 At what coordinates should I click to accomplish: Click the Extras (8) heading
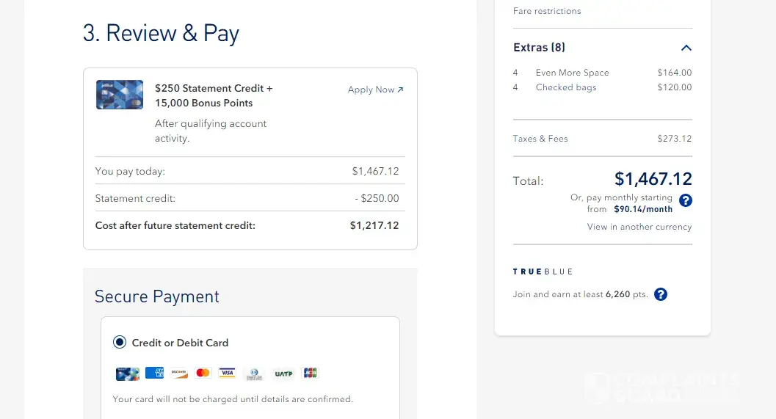click(539, 48)
